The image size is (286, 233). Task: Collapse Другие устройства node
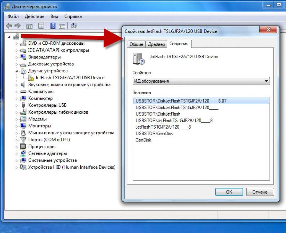pos(16,71)
